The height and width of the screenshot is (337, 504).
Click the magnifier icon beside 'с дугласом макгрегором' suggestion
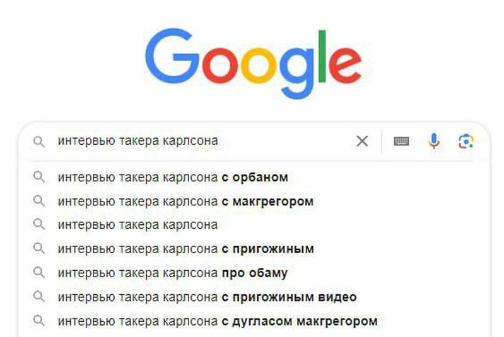coord(39,321)
